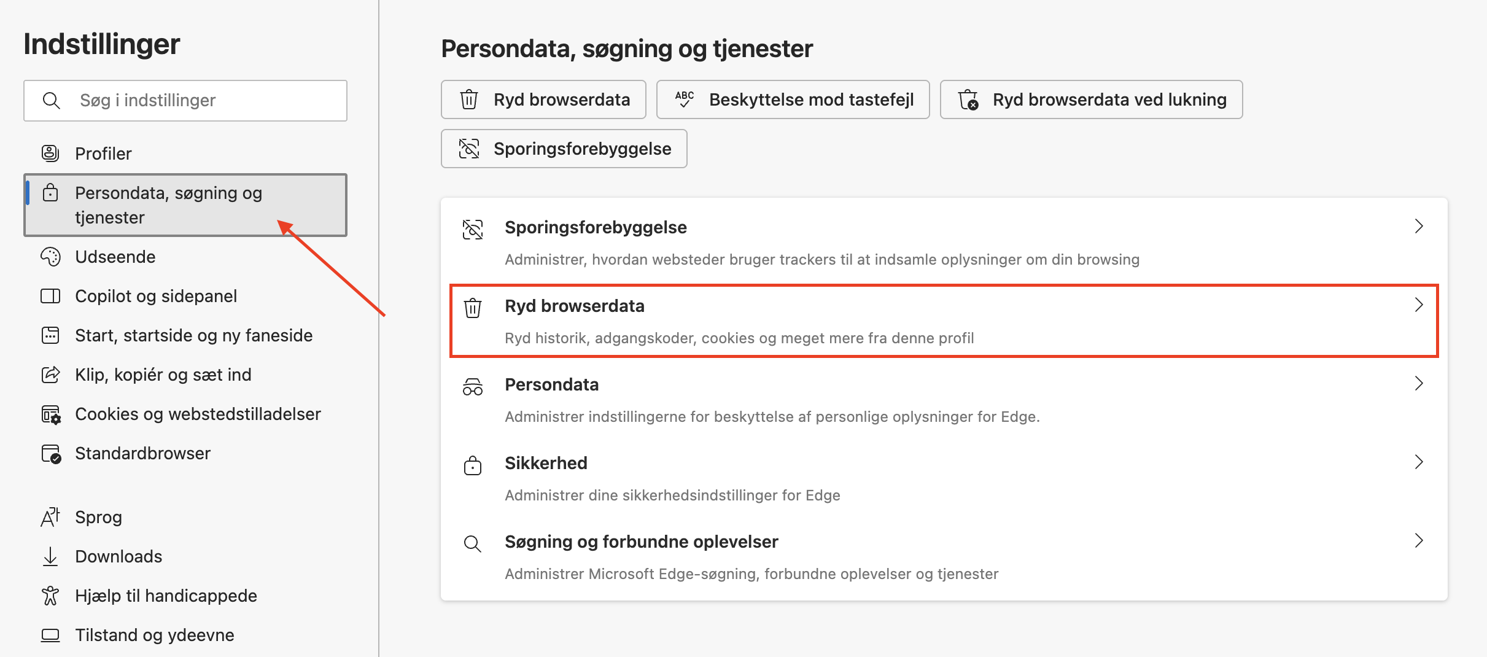Expand the Sikkerhed row chevron
Viewport: 1487px width, 657px height.
[1419, 462]
